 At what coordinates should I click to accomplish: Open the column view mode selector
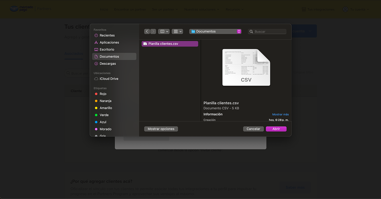[164, 31]
